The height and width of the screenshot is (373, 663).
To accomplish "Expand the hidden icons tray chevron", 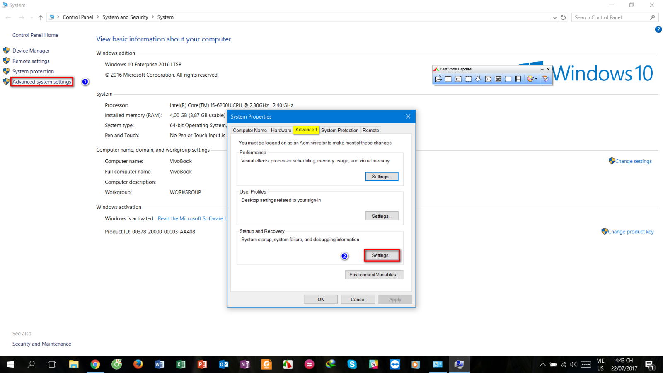I will point(542,364).
